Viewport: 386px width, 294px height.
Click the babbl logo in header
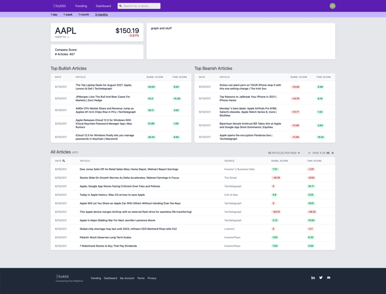click(59, 6)
